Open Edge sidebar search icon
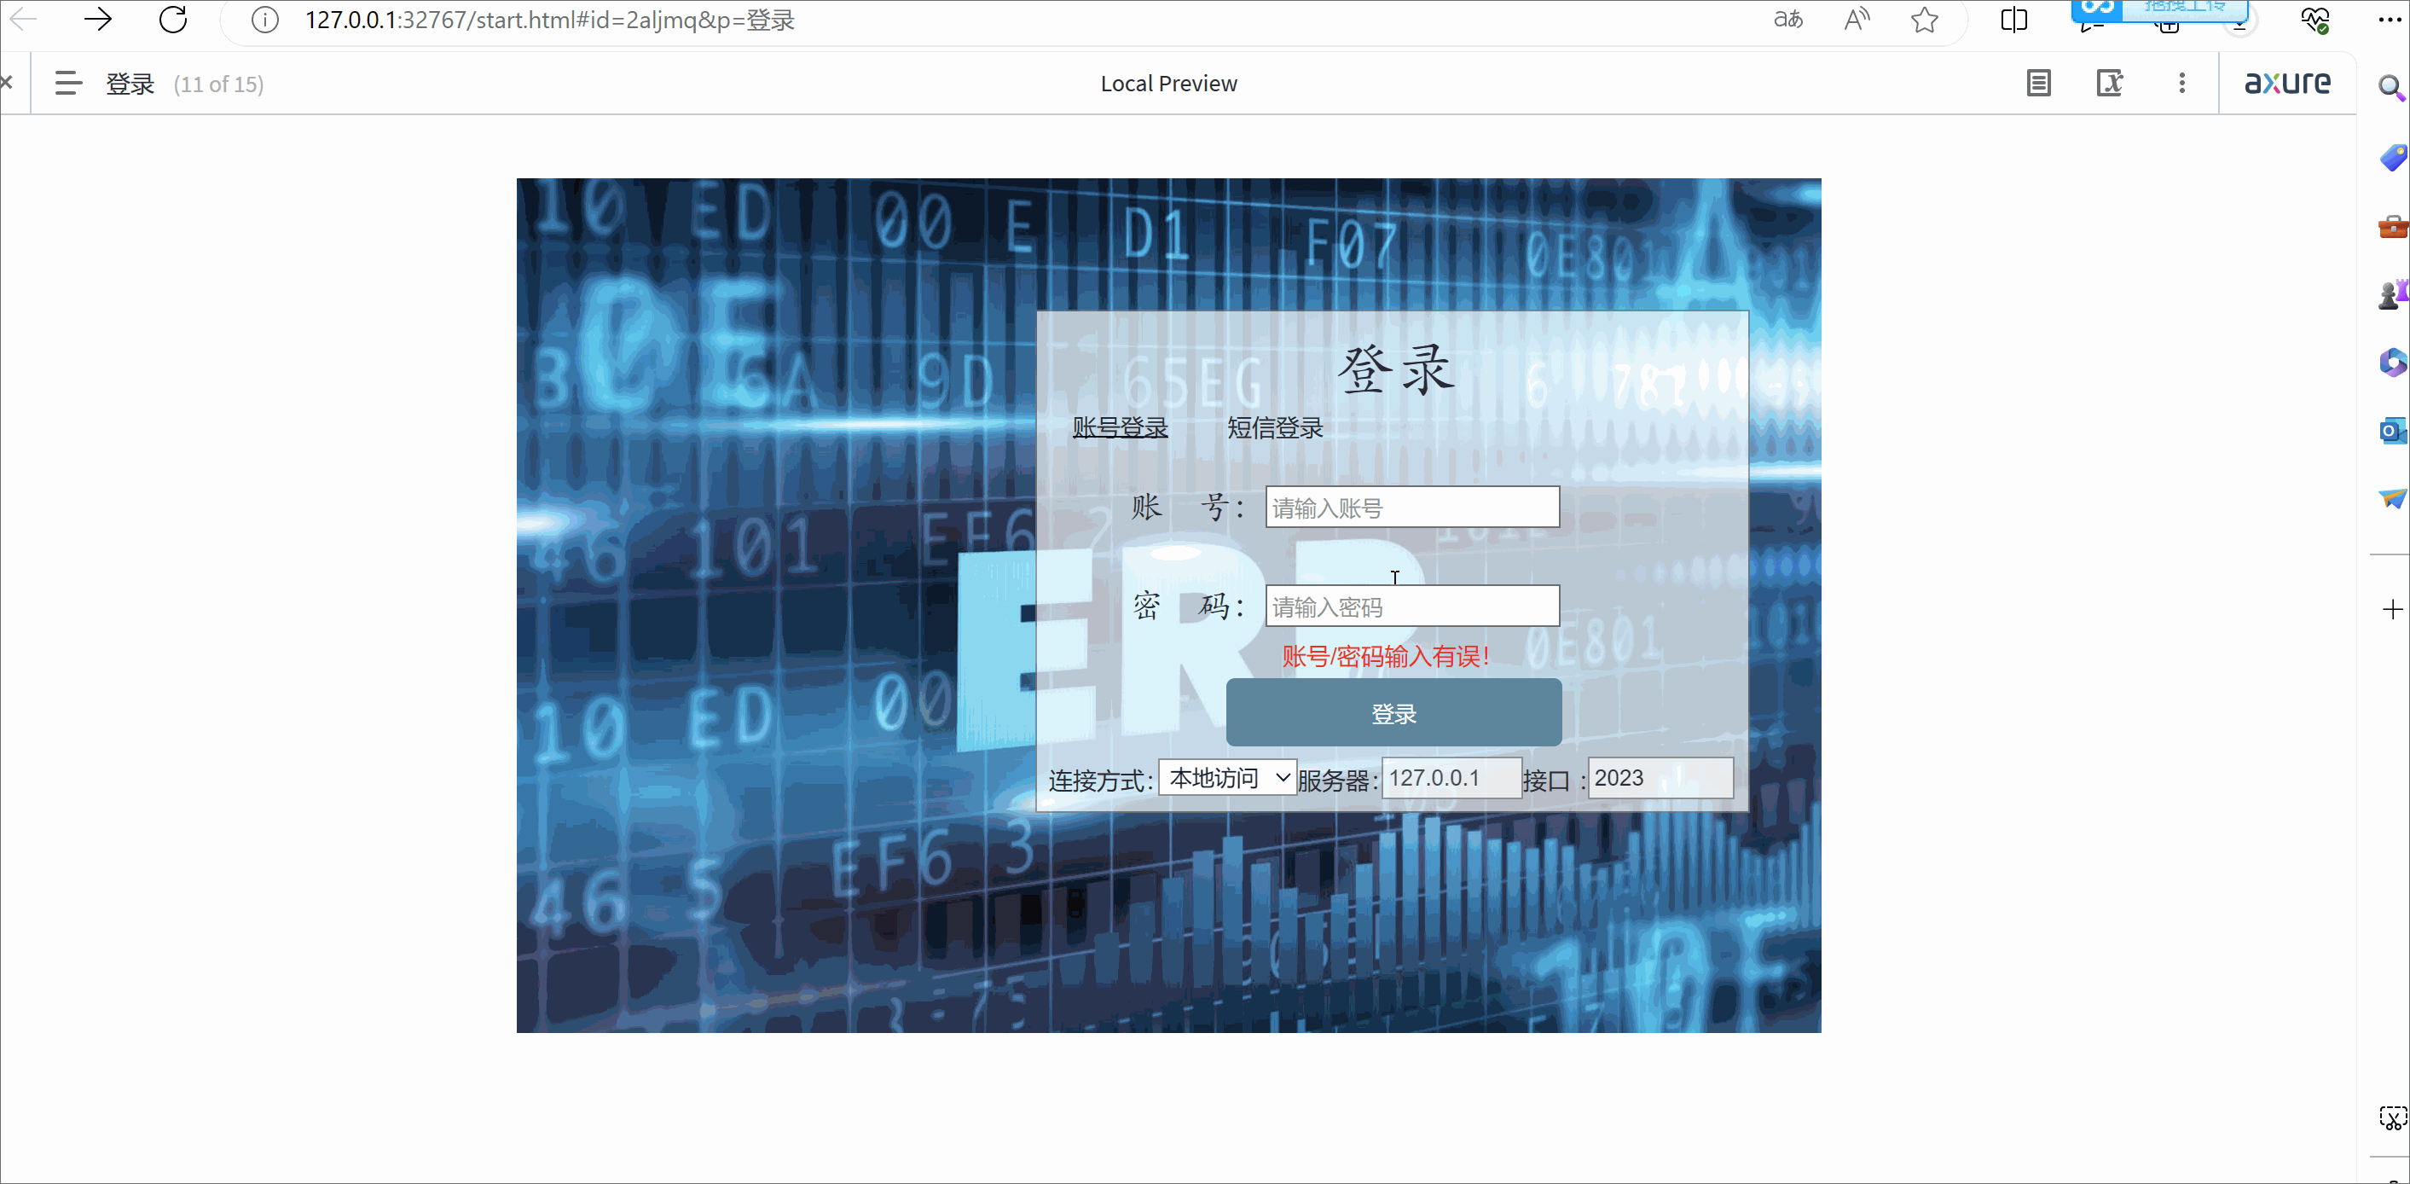 (2390, 88)
